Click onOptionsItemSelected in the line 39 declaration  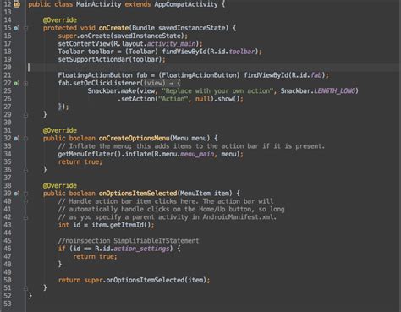point(138,194)
